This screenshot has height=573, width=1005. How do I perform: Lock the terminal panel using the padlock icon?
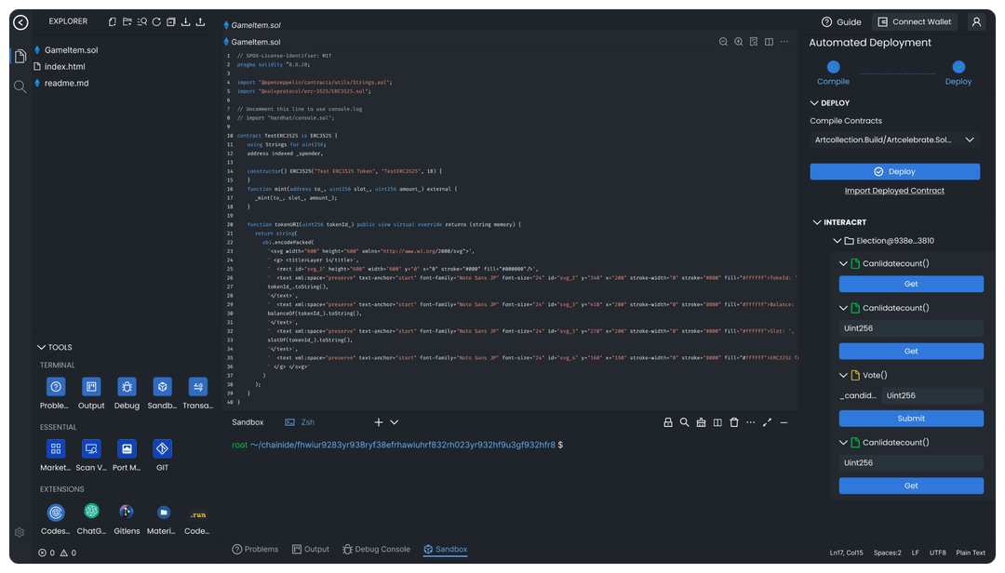click(669, 422)
